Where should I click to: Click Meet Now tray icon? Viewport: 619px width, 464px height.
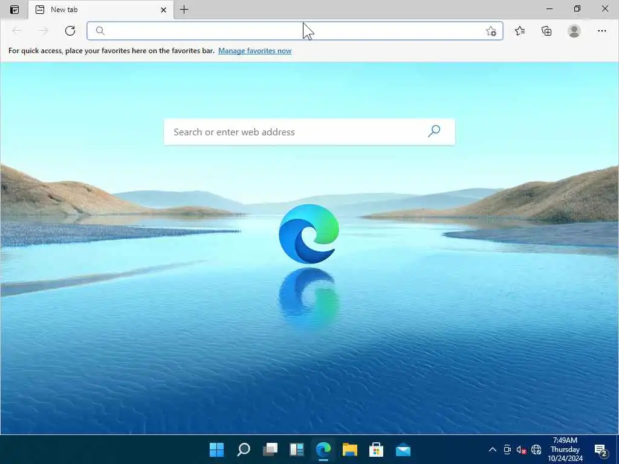[507, 449]
